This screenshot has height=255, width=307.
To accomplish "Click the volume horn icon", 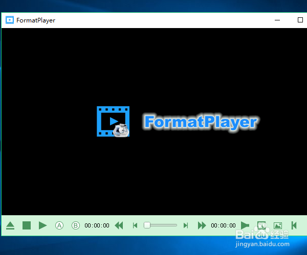I will tap(245, 225).
